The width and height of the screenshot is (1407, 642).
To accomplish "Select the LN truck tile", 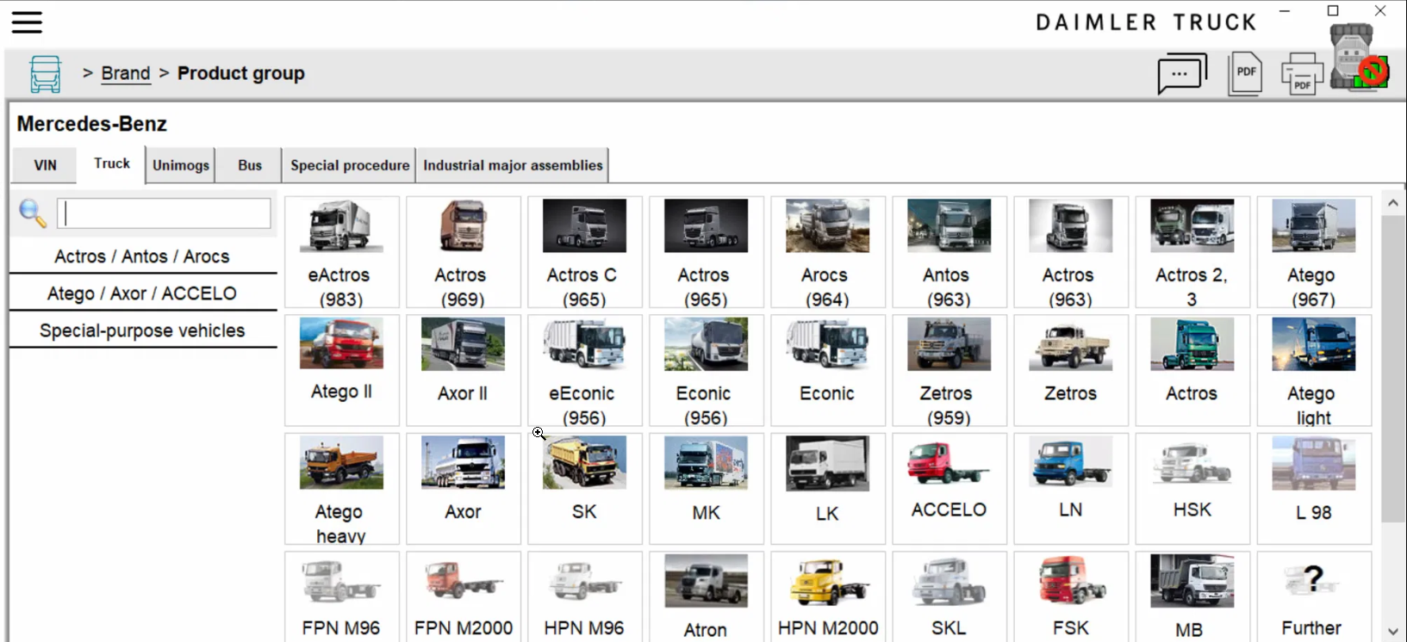I will pos(1071,489).
